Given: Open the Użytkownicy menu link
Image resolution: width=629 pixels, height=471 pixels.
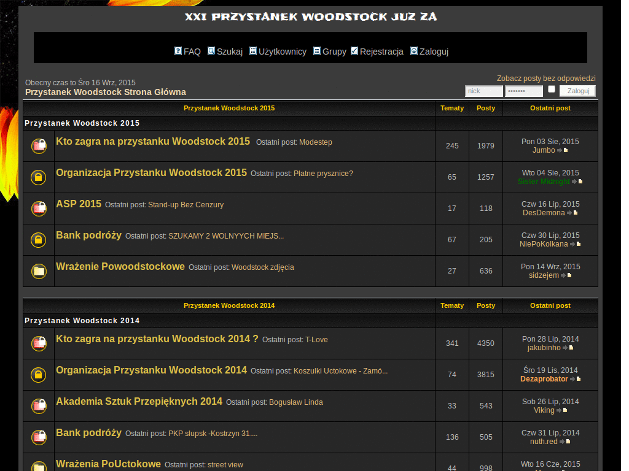Looking at the screenshot, I should pos(283,52).
